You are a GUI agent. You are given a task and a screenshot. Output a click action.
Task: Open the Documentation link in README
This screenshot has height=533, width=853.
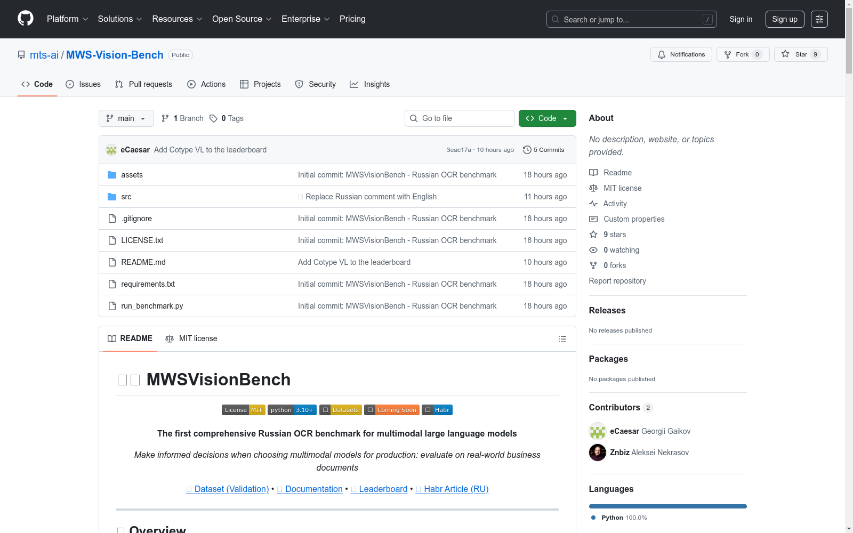click(x=310, y=489)
